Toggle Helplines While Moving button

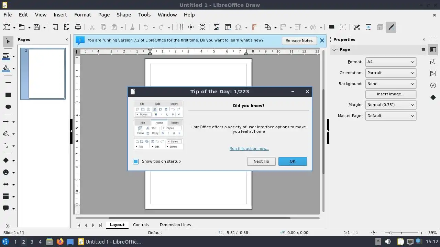tap(191, 27)
